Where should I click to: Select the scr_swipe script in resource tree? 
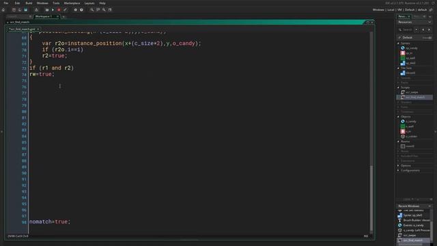[x=412, y=92]
